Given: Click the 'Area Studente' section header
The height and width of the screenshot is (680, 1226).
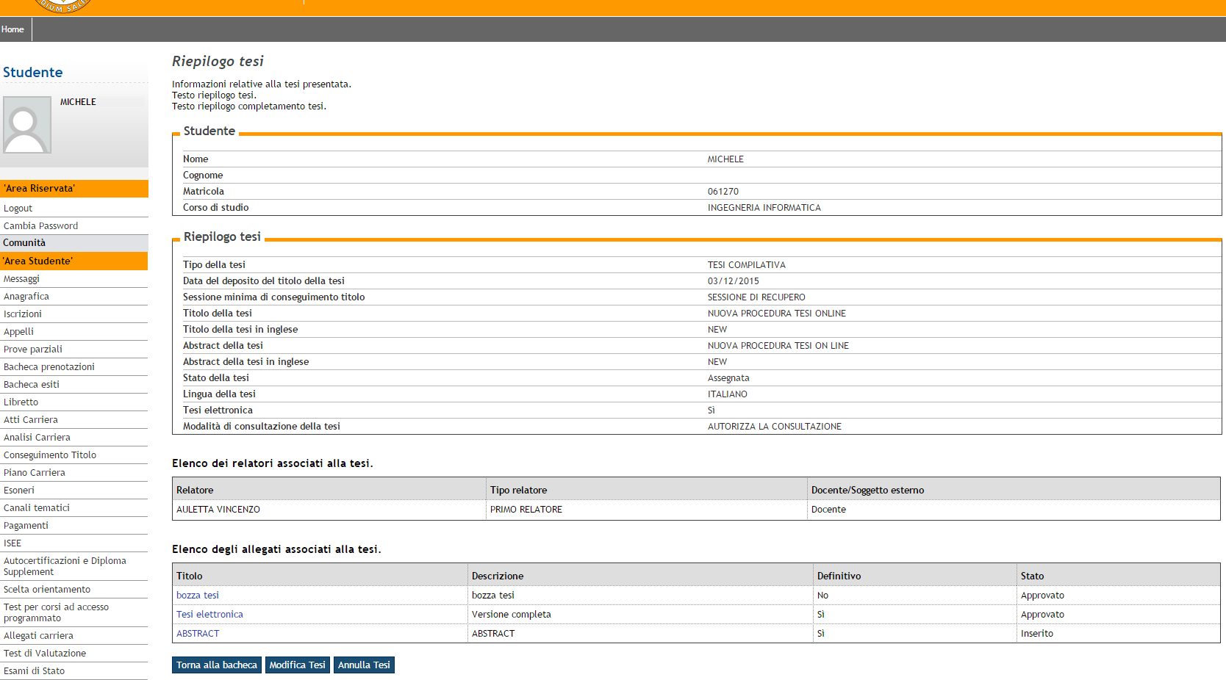Looking at the screenshot, I should [74, 261].
